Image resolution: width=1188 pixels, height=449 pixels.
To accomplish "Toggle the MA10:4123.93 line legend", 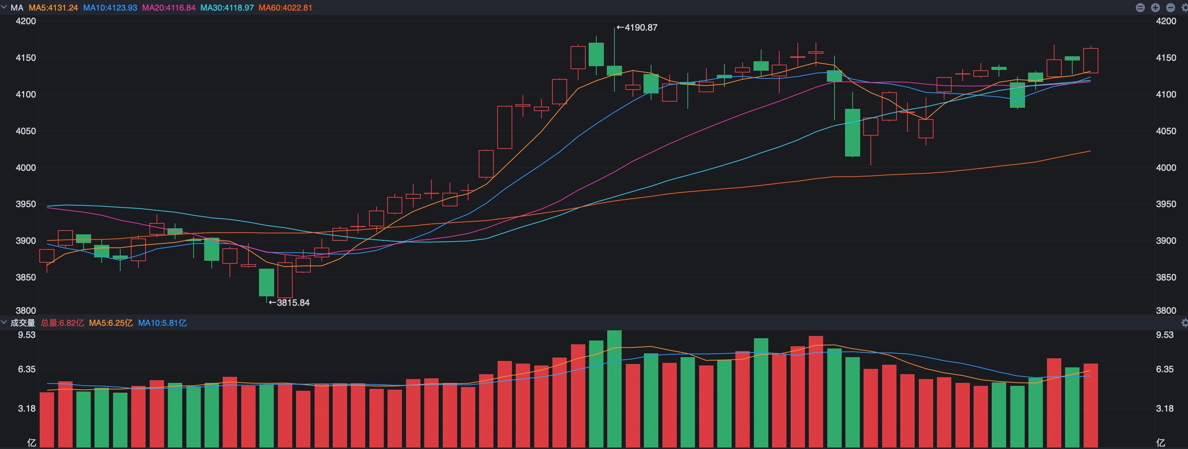I will pos(110,8).
